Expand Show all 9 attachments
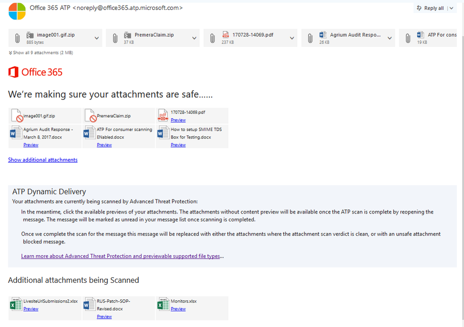This screenshot has width=464, height=327. 41,53
